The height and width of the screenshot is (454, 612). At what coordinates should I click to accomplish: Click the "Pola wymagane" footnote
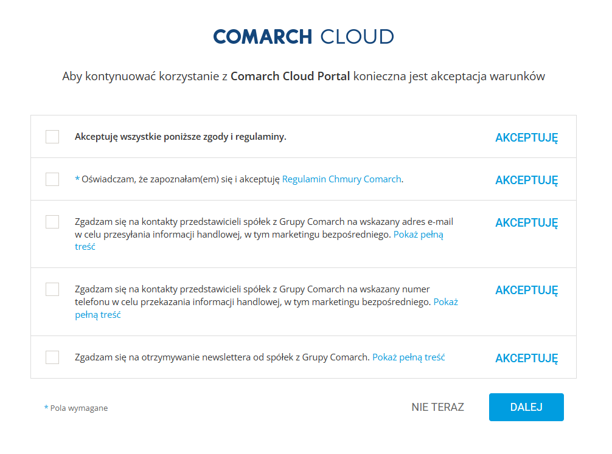pos(78,408)
